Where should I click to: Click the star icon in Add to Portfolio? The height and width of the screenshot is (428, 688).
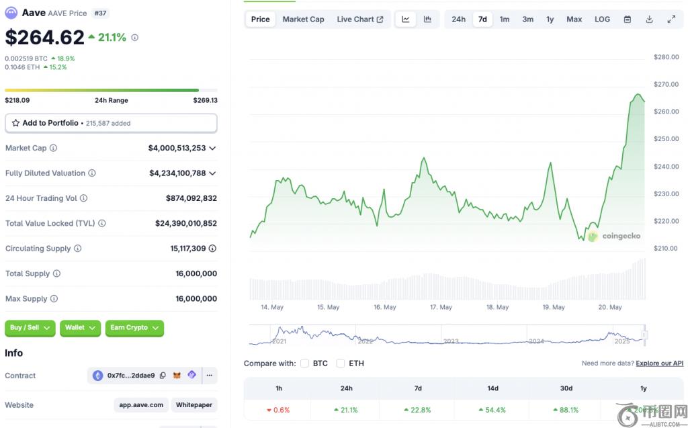16,123
